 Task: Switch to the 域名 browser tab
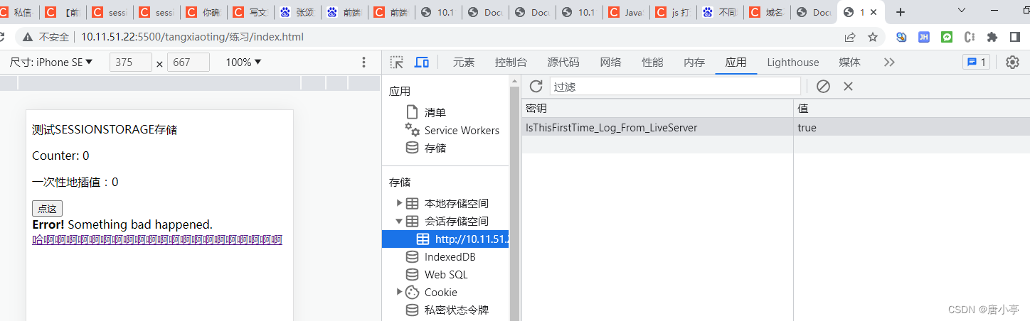coord(766,12)
